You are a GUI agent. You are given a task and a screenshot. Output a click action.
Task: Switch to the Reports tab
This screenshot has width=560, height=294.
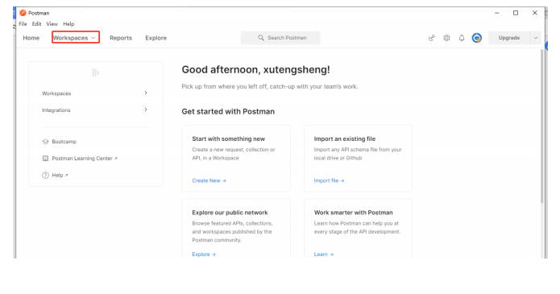121,38
